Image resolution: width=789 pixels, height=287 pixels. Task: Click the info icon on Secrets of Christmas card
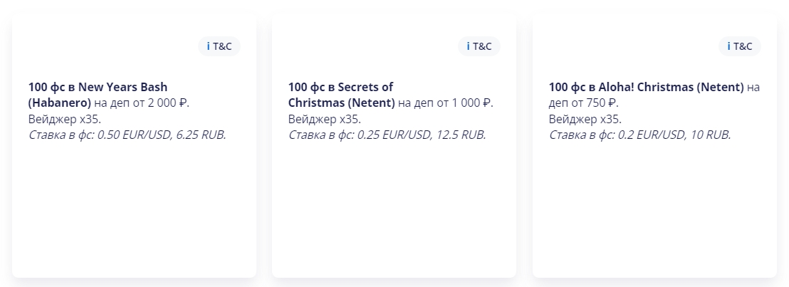tap(469, 46)
